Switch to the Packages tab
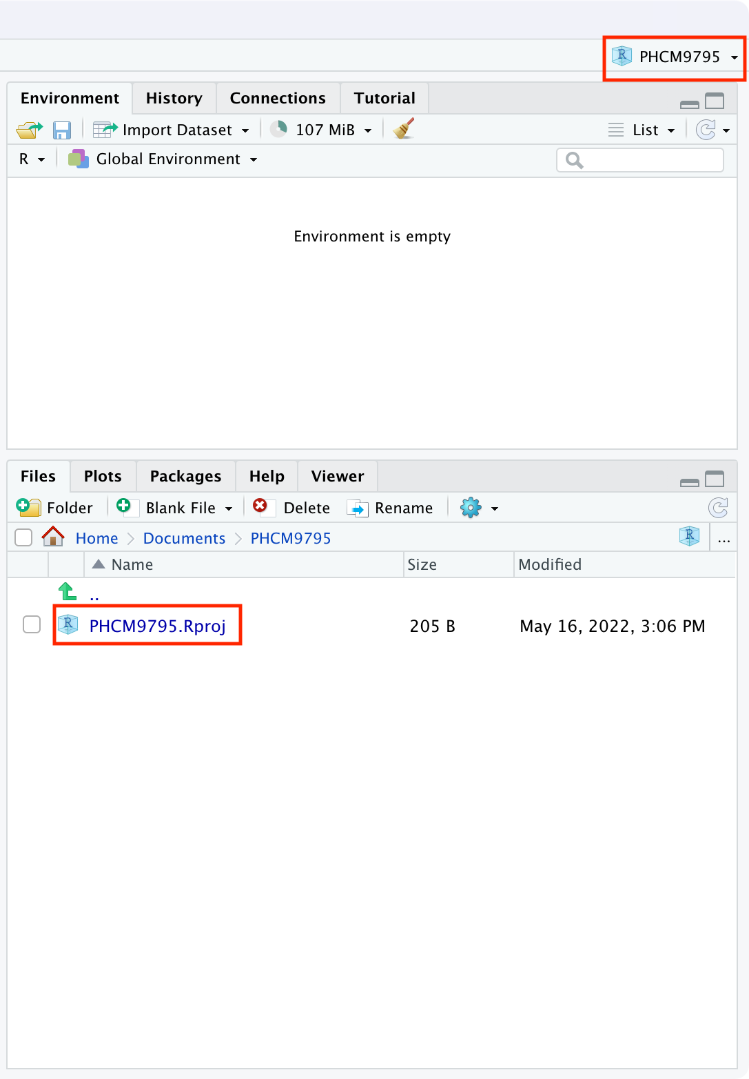Image resolution: width=749 pixels, height=1079 pixels. pyautogui.click(x=185, y=477)
